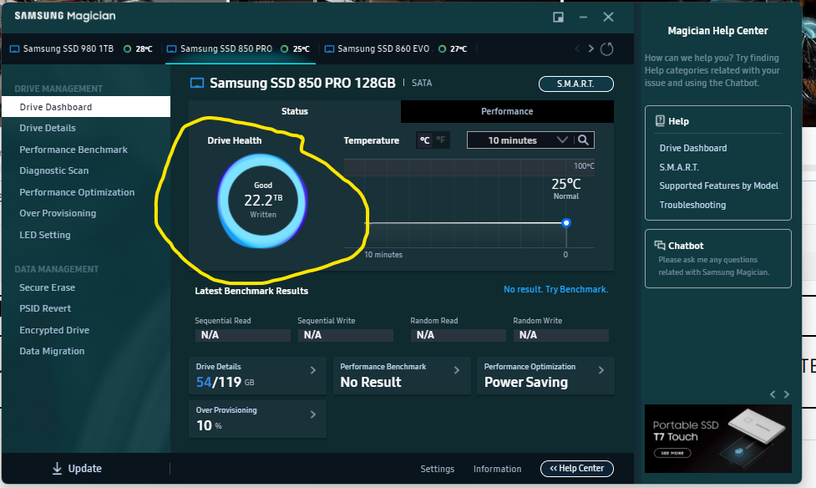This screenshot has height=488, width=816.
Task: Click the Random Write N/A value
Action: [560, 335]
